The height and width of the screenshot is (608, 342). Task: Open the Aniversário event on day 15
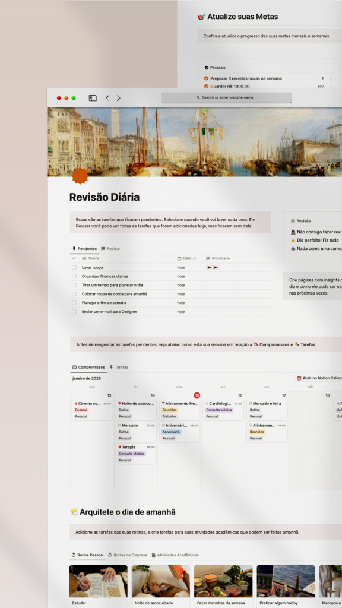pyautogui.click(x=179, y=432)
